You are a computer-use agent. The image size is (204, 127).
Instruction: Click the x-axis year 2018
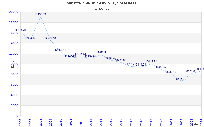tap(141, 122)
